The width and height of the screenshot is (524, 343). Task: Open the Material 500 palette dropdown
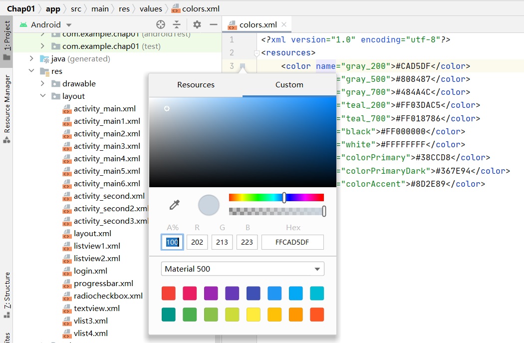click(x=316, y=269)
